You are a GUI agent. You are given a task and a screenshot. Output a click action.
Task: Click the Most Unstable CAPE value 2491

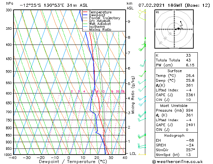(x=190, y=125)
